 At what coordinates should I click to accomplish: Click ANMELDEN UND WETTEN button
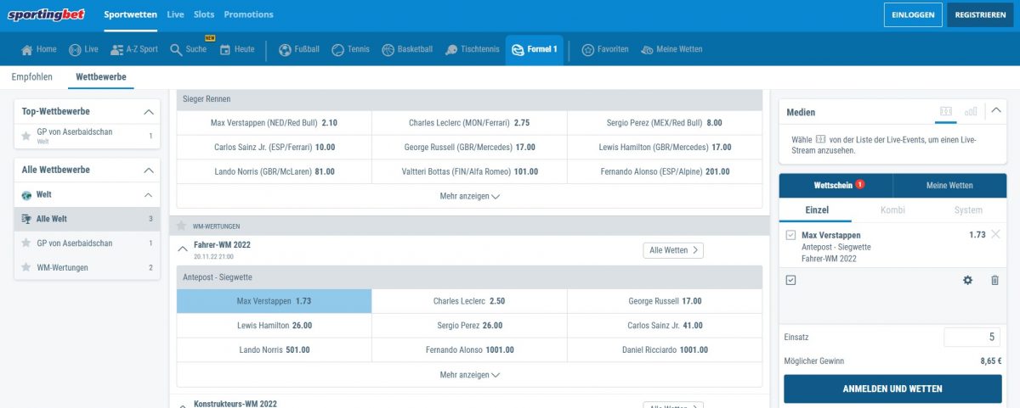coord(892,388)
